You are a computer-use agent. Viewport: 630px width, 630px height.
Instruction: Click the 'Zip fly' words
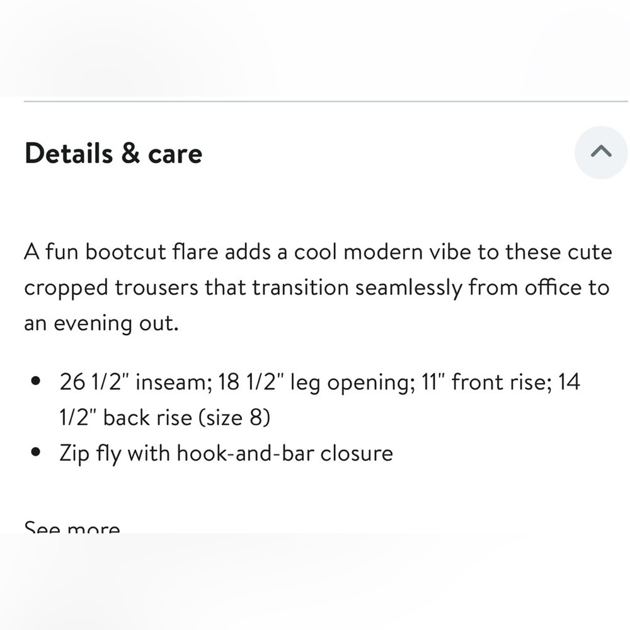click(x=90, y=454)
